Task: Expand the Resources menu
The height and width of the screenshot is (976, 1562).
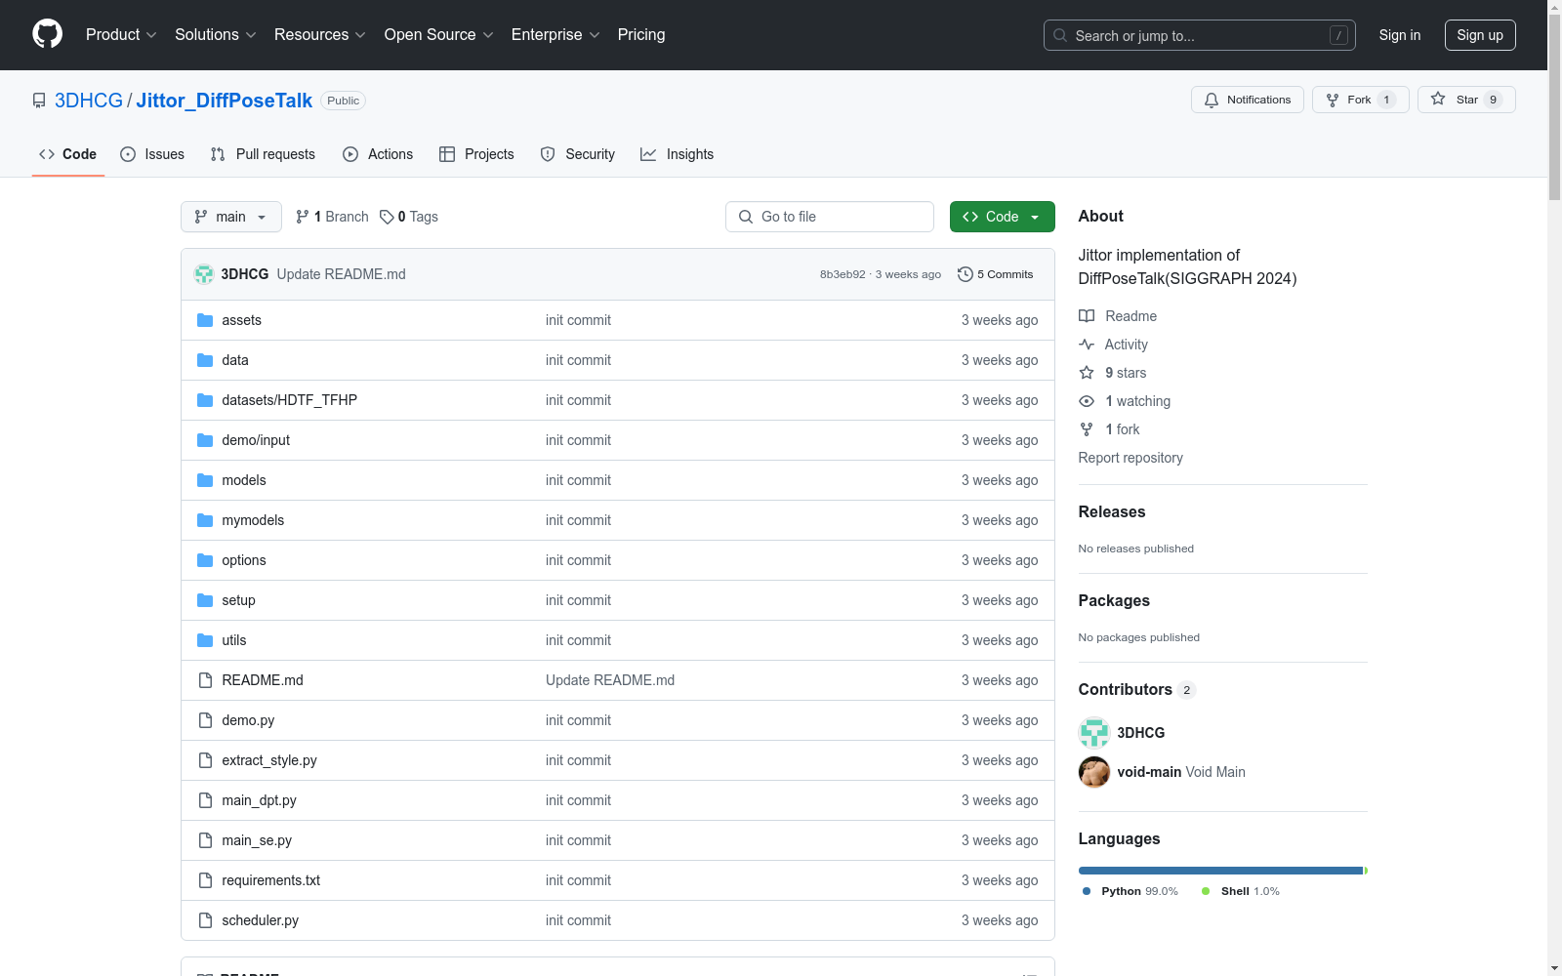Action: (320, 34)
